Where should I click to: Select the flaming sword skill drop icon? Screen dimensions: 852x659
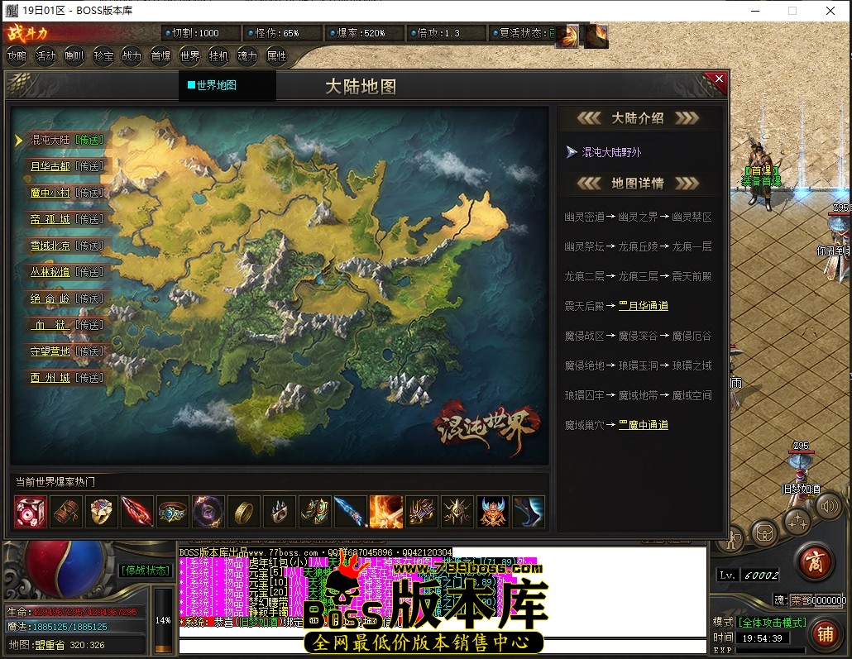386,512
